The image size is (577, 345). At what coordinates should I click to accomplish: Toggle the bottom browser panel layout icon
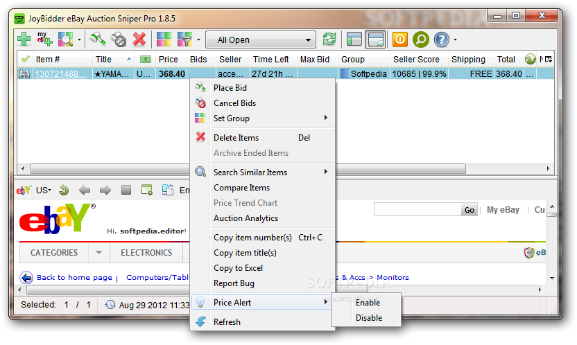[x=375, y=39]
